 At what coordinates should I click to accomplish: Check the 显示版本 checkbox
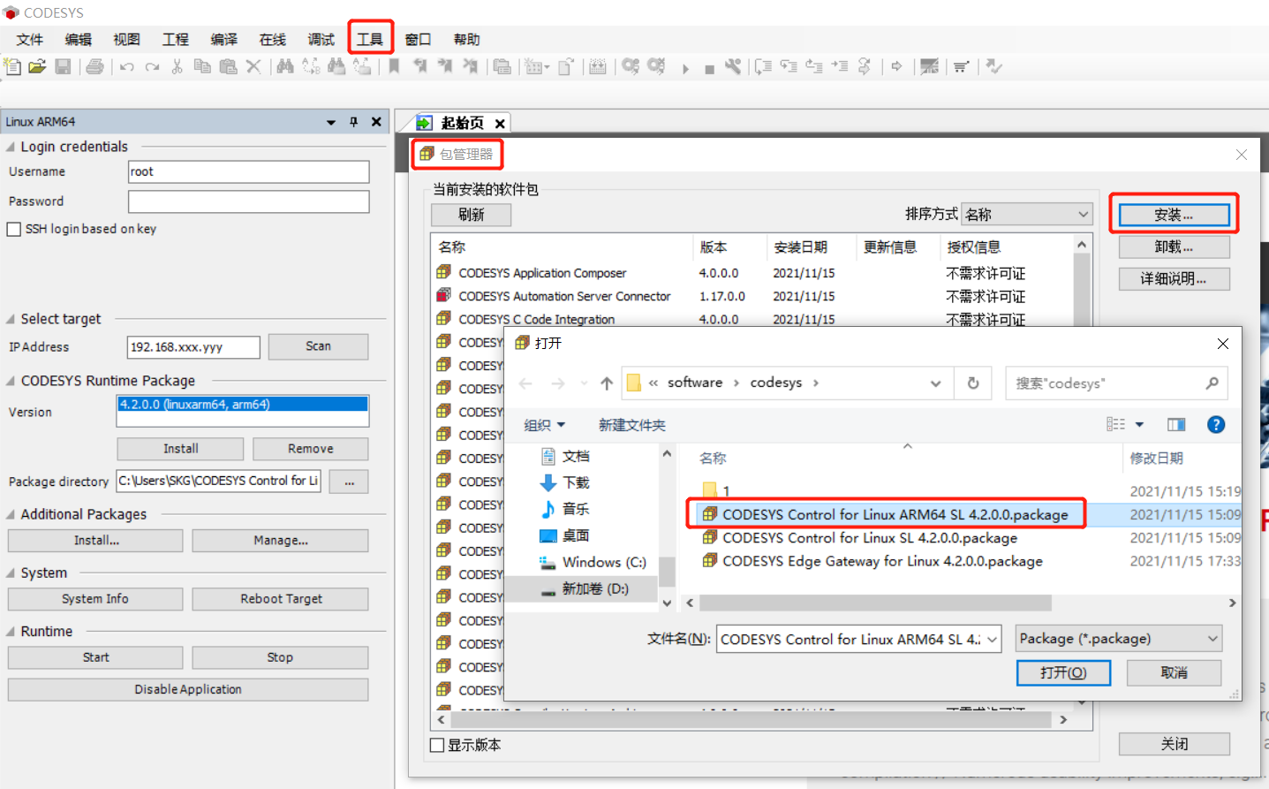pos(436,745)
